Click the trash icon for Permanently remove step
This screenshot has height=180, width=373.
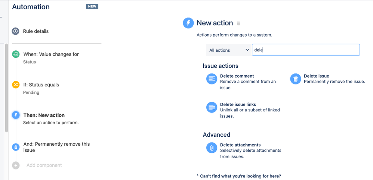16,147
